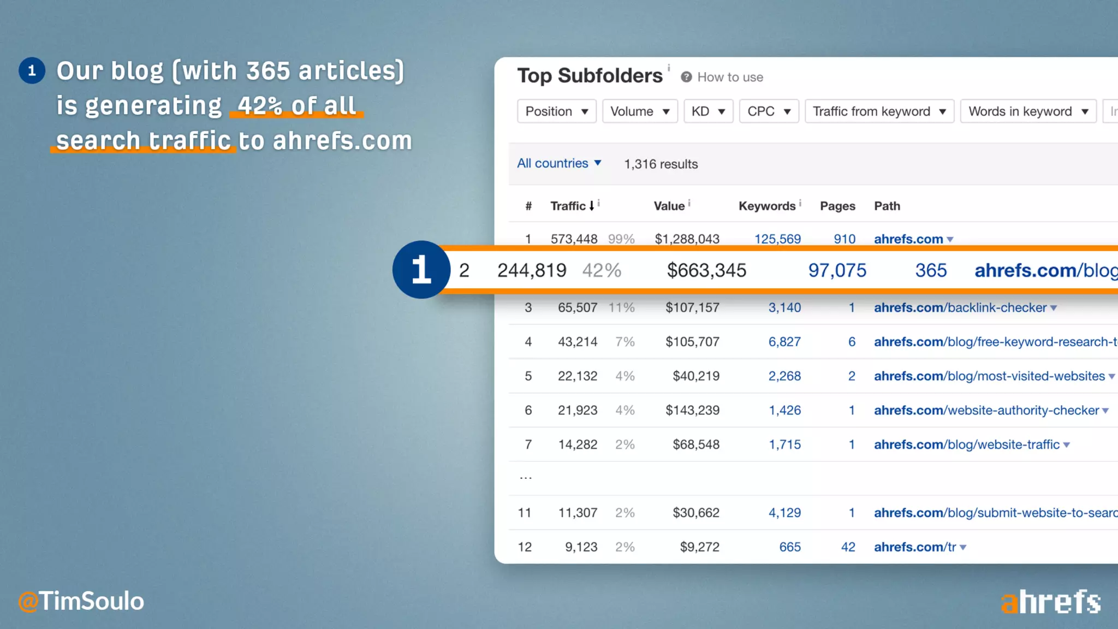Expand arrow beside website-authority-checker path
This screenshot has height=629, width=1118.
(1105, 411)
